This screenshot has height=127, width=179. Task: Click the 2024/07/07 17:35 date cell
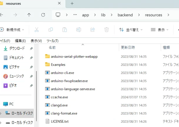click(134, 97)
